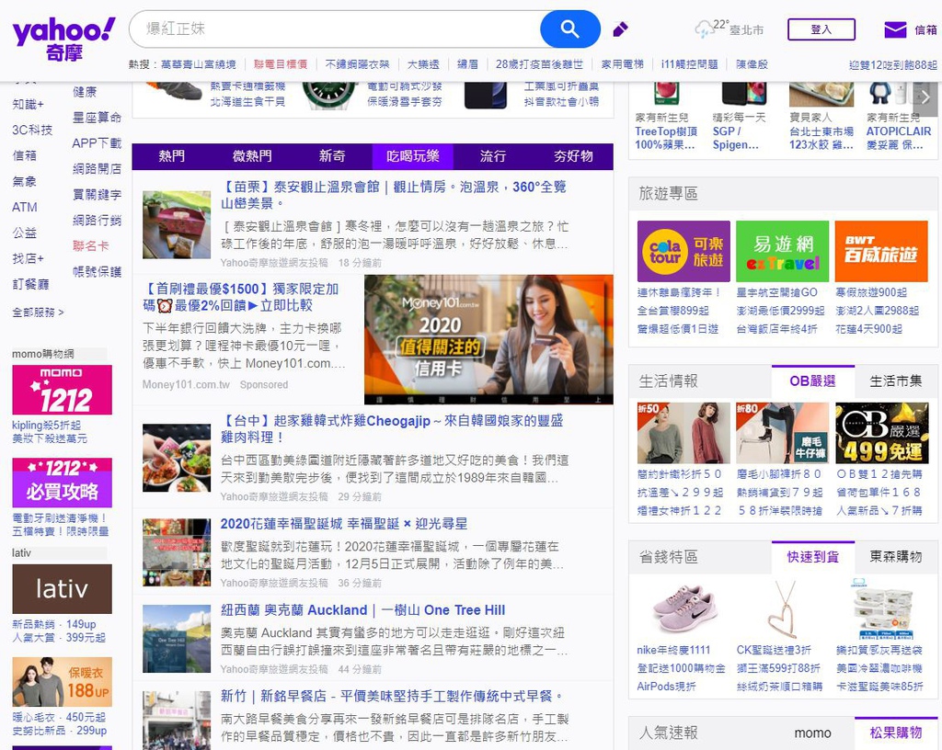
Task: Expand 全部服務 link in sidebar
Action: tap(39, 312)
